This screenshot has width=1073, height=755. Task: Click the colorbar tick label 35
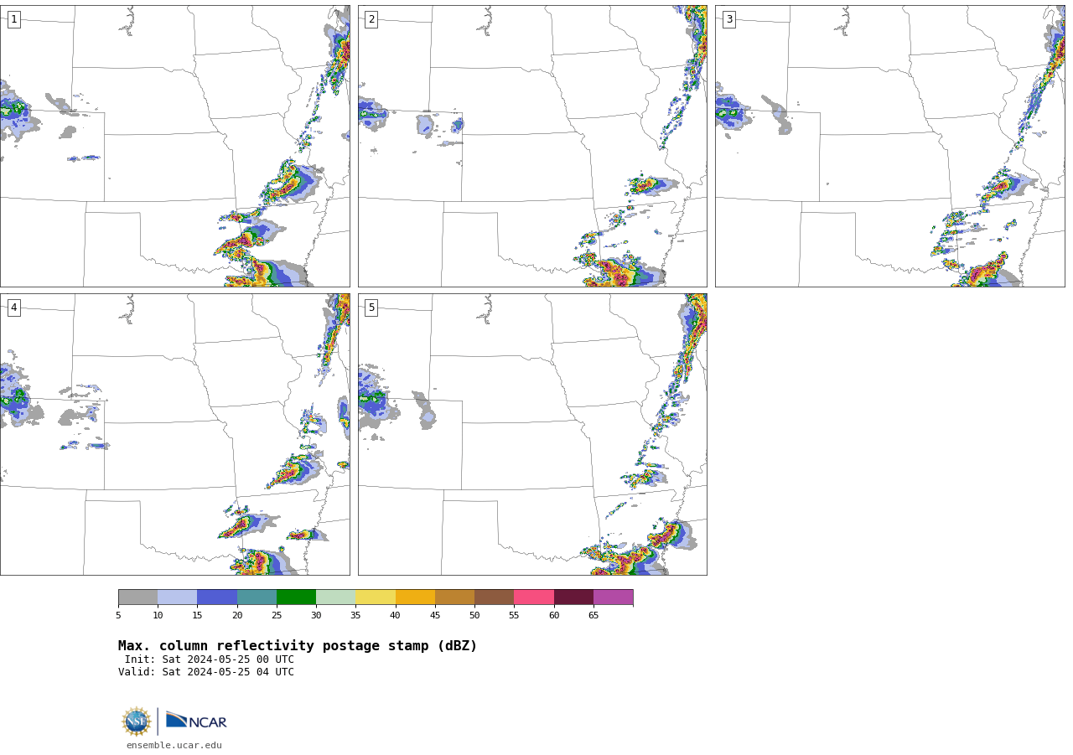click(x=355, y=616)
